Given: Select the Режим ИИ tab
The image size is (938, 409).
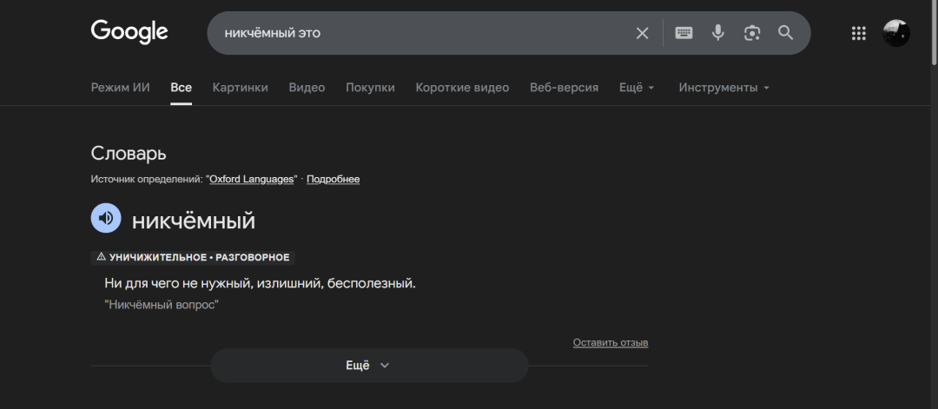Looking at the screenshot, I should [x=120, y=88].
